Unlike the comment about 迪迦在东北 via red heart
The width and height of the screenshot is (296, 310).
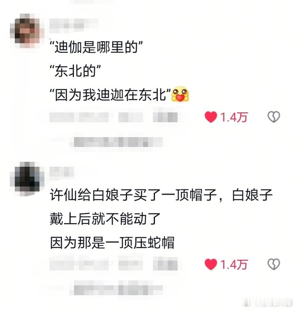[x=211, y=117]
